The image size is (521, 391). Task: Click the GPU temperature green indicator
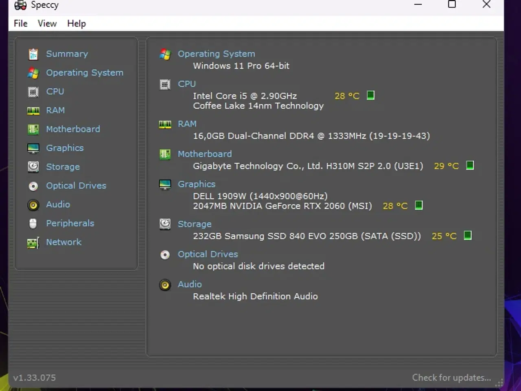point(418,205)
